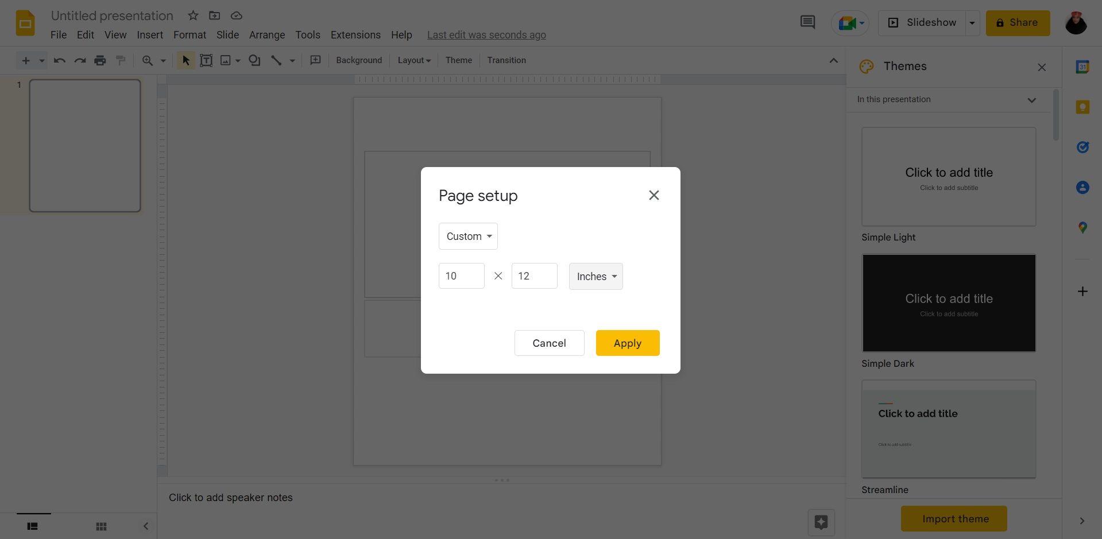Open the Extensions menu

[355, 35]
